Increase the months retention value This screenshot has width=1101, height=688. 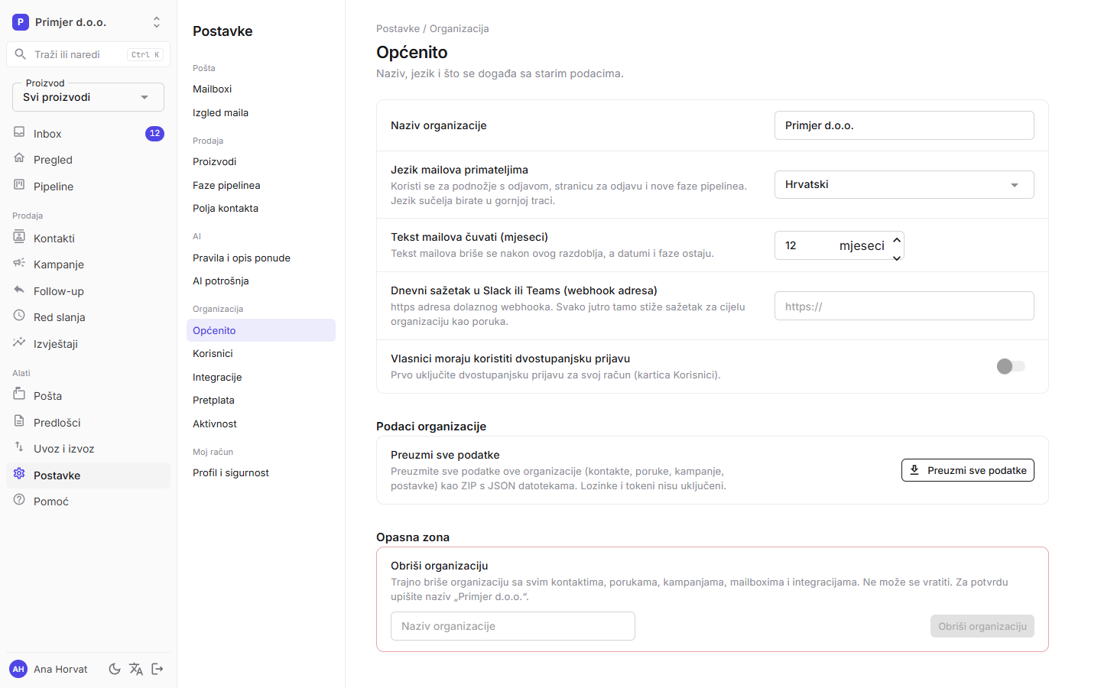click(x=897, y=240)
